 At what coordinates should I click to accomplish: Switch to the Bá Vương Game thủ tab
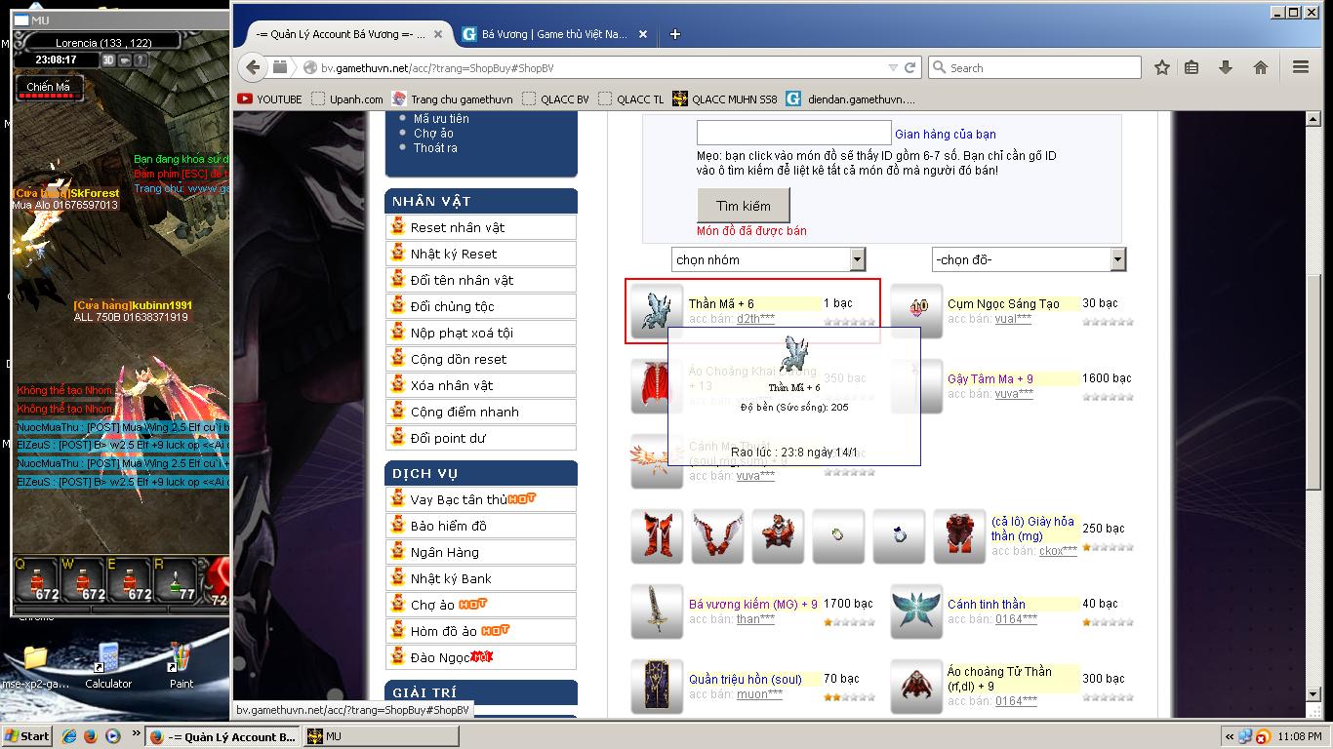click(554, 34)
